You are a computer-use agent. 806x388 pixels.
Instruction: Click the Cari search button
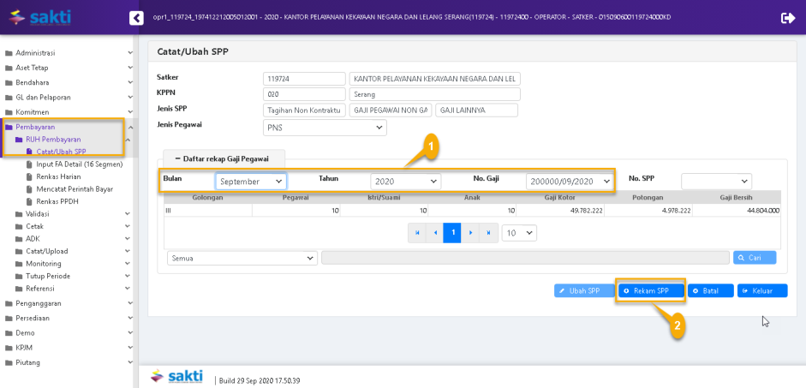pyautogui.click(x=755, y=257)
